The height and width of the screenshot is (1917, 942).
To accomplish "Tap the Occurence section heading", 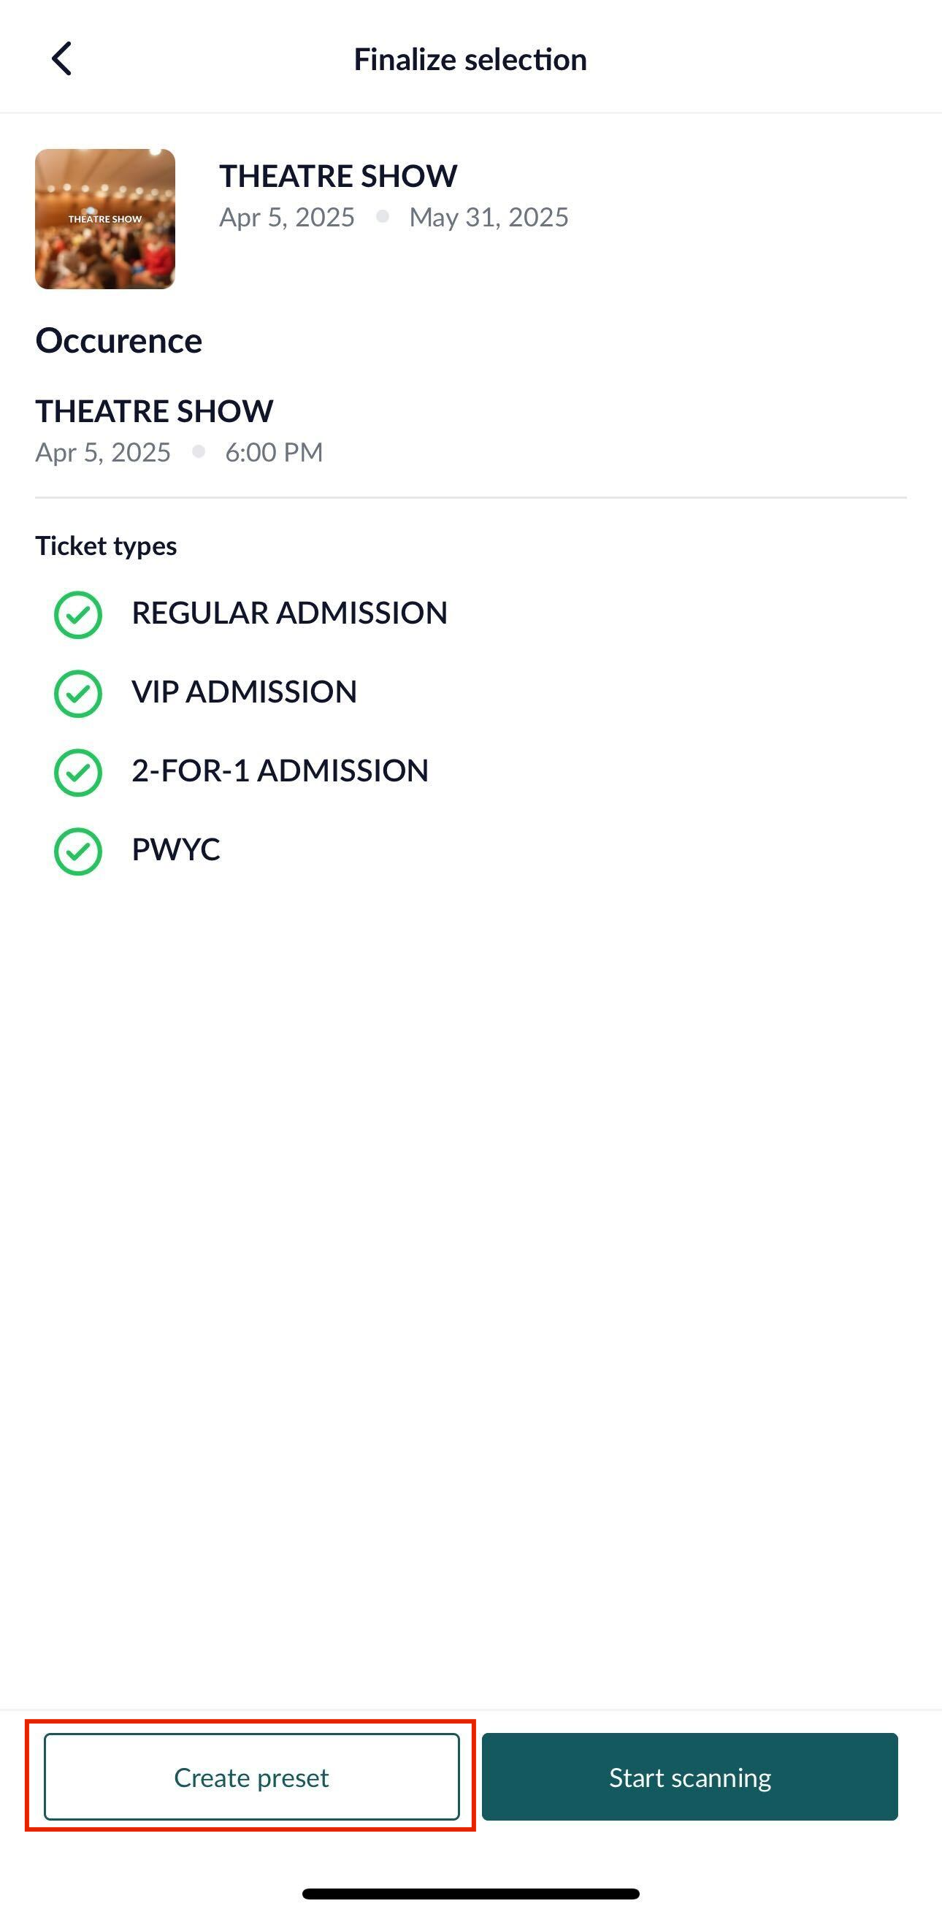I will (119, 341).
